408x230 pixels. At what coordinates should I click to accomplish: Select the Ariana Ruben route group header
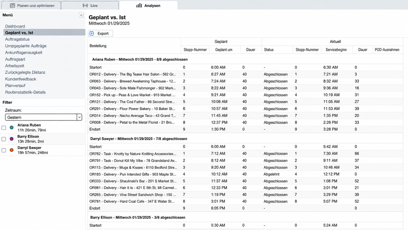tap(245, 59)
